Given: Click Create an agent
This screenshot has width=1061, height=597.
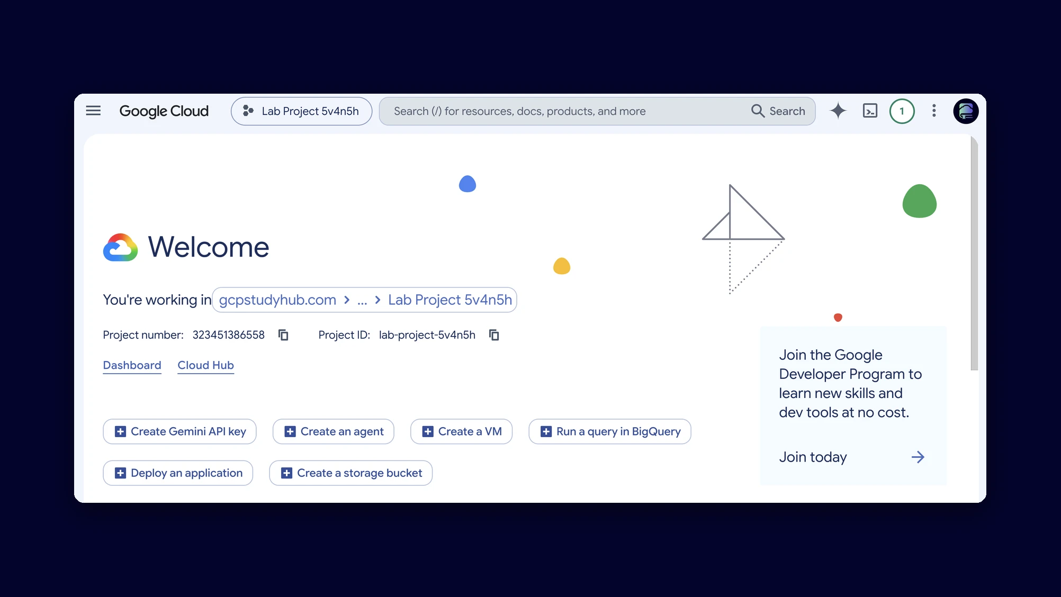Looking at the screenshot, I should pyautogui.click(x=333, y=431).
